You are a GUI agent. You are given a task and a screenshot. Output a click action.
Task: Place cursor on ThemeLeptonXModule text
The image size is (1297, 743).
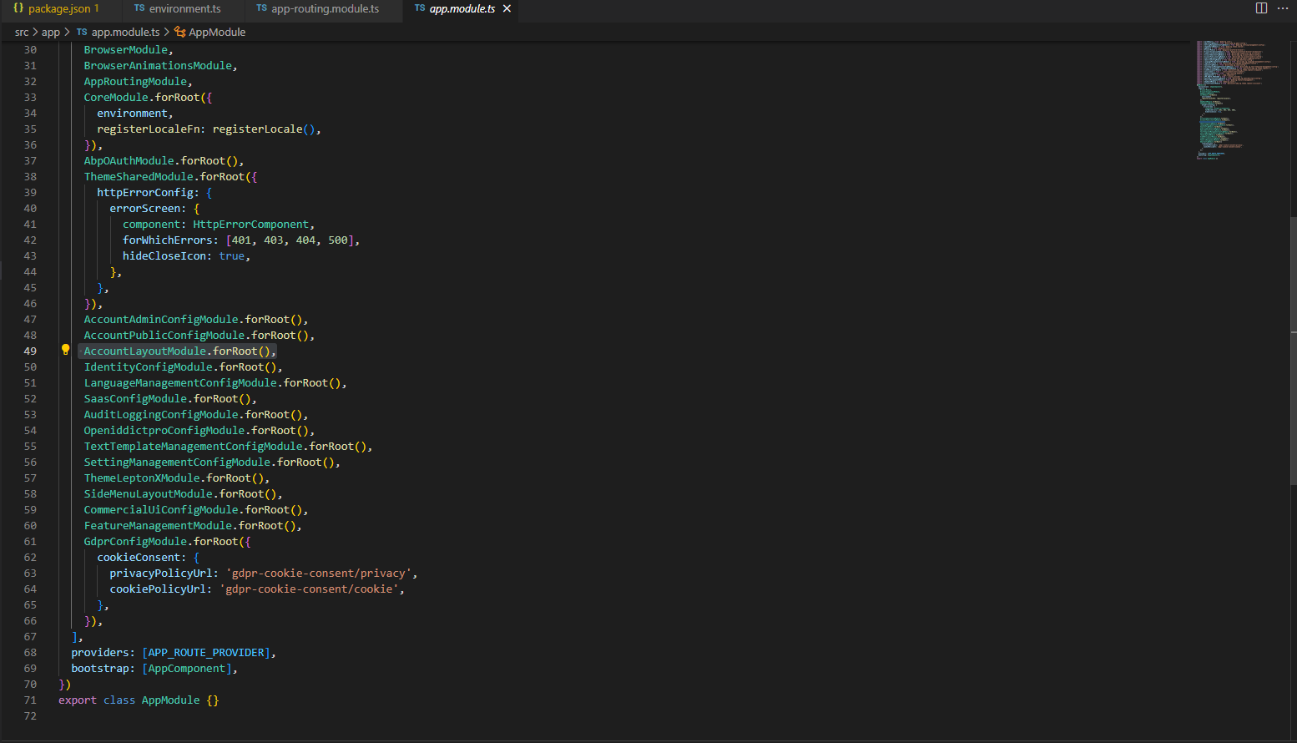tap(142, 478)
